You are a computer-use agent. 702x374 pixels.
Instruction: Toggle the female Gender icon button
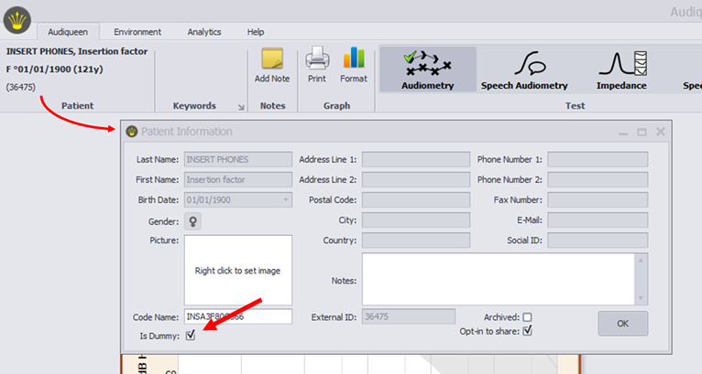(192, 221)
